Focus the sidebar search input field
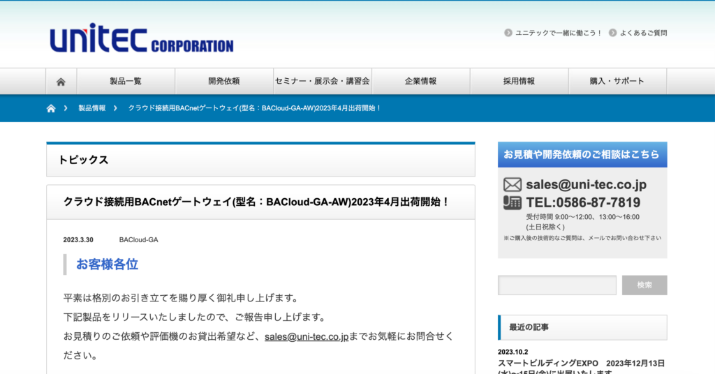Screen dimensions: 715x374 tap(556, 285)
